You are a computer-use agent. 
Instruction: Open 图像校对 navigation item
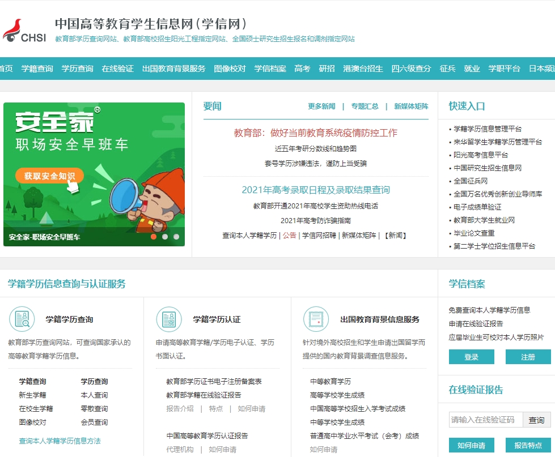click(x=230, y=69)
